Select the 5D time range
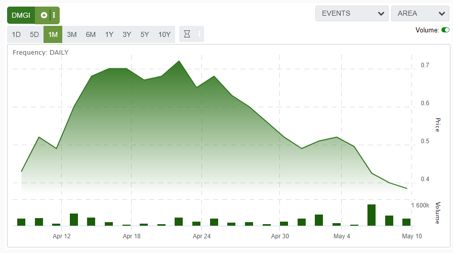 pos(34,34)
